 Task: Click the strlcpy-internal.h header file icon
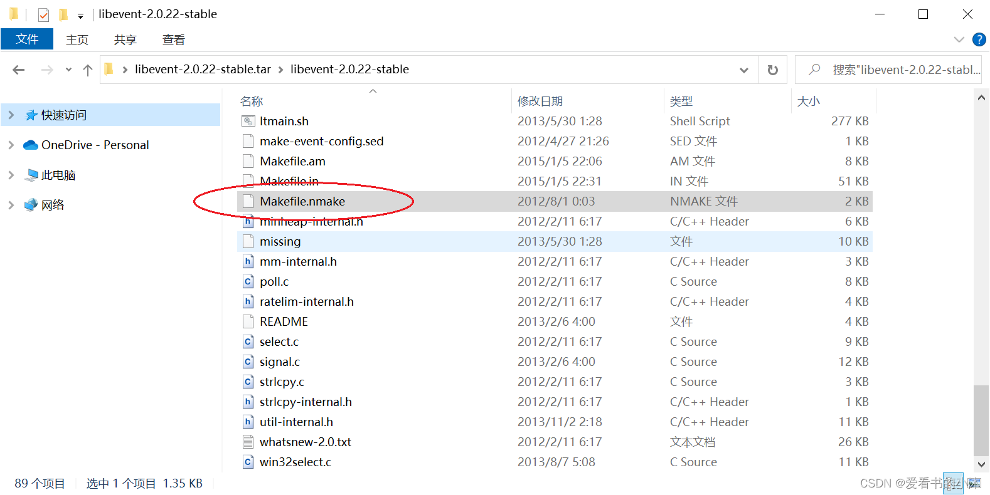pyautogui.click(x=248, y=402)
